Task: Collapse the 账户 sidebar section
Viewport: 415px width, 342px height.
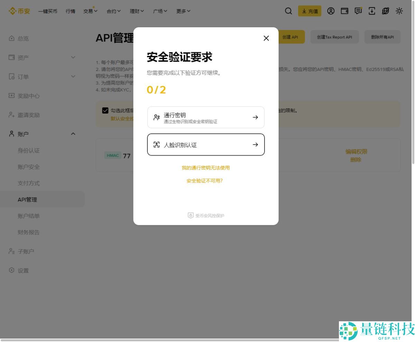Action: [x=73, y=134]
